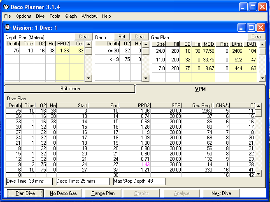Open the Window menu
The width and height of the screenshot is (270, 202).
click(89, 16)
